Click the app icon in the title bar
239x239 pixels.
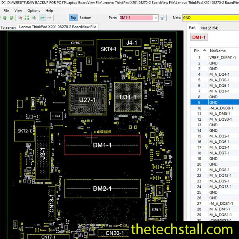pyautogui.click(x=3, y=2)
